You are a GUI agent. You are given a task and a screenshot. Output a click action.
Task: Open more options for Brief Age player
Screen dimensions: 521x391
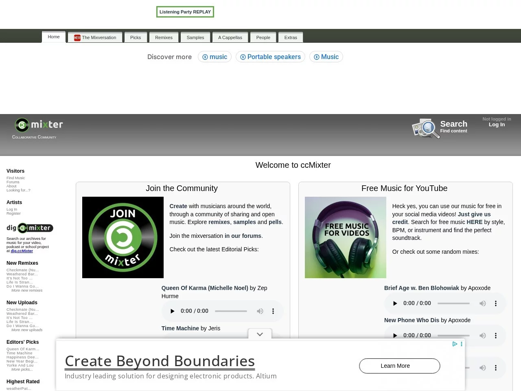496,303
